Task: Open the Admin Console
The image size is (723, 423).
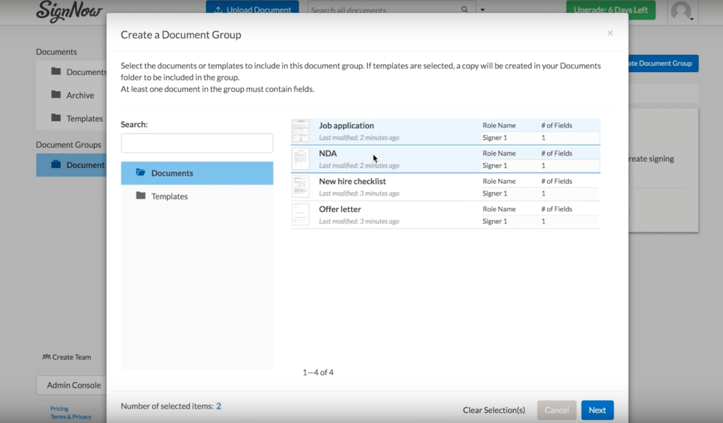Action: pos(74,385)
